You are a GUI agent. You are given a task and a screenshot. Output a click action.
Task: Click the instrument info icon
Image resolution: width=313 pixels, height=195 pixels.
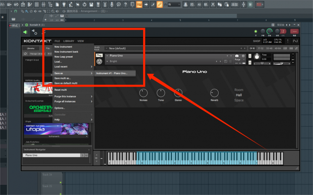coord(243,56)
